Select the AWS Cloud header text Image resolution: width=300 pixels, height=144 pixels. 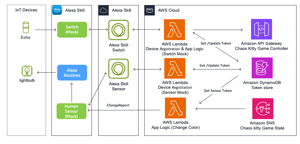click(168, 10)
